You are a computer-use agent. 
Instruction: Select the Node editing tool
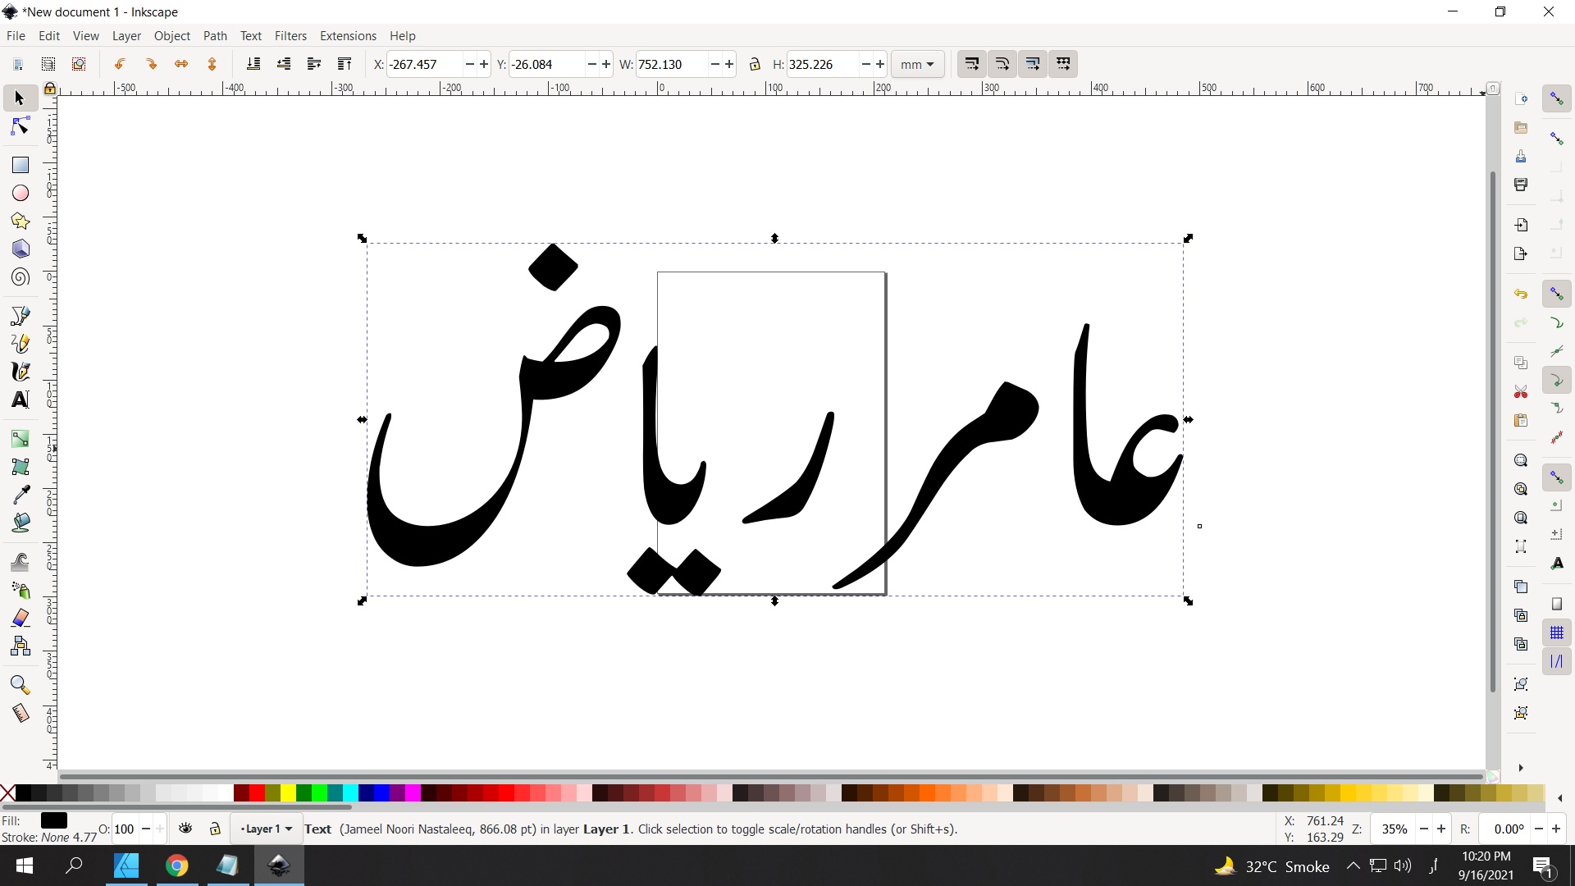click(x=20, y=126)
